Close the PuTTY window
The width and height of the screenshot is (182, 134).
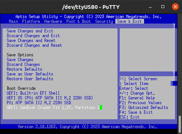click(x=175, y=7)
